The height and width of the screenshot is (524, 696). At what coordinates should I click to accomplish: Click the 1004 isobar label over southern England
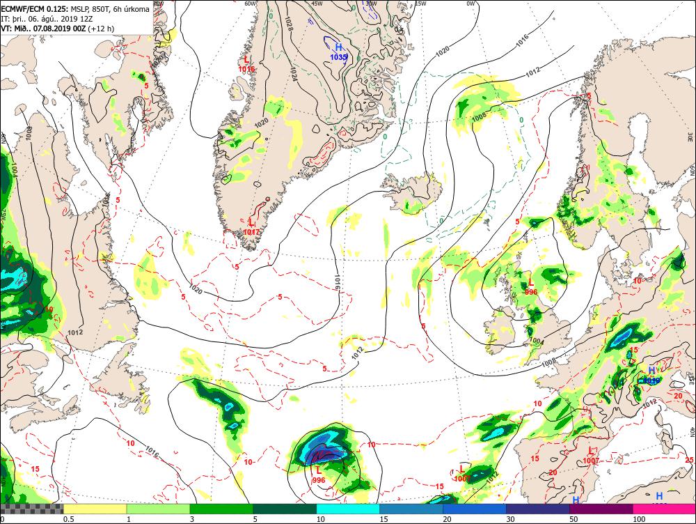click(537, 341)
